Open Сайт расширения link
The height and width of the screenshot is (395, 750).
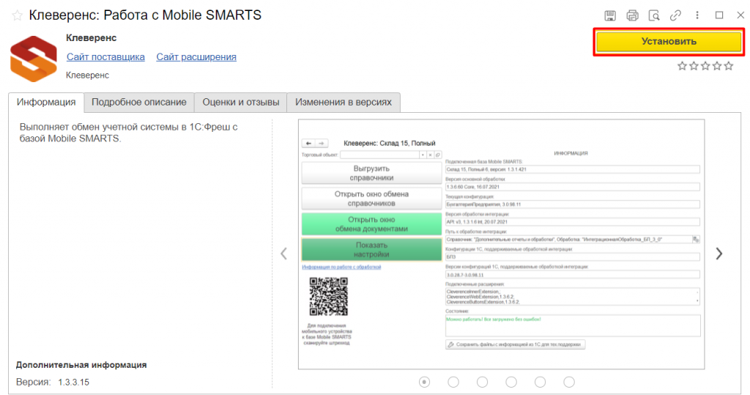tap(196, 57)
